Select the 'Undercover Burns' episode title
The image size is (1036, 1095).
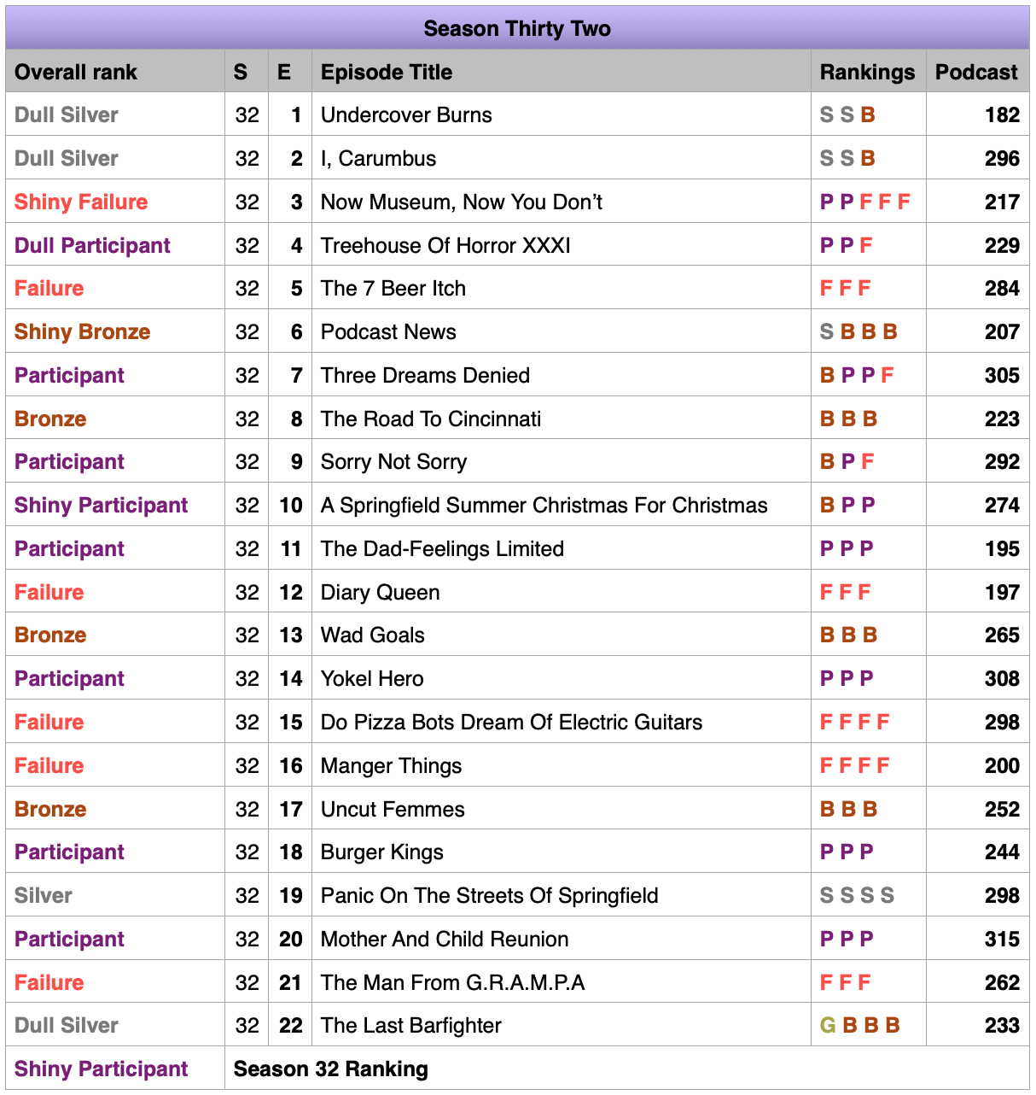(406, 114)
